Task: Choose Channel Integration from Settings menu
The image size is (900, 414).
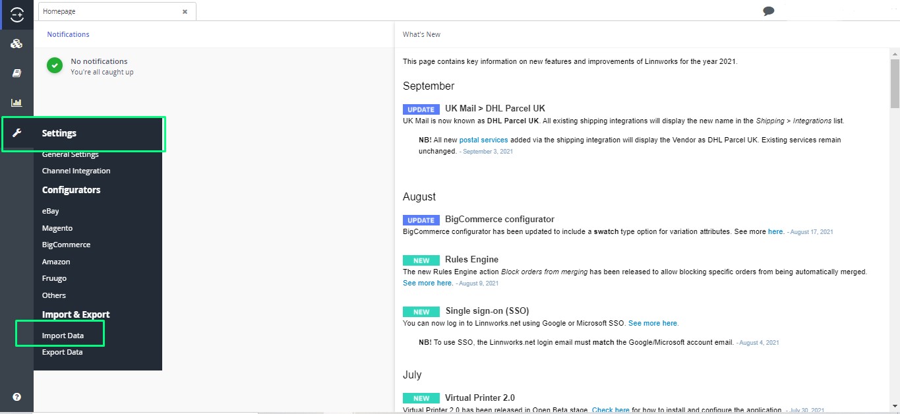Action: coord(76,171)
